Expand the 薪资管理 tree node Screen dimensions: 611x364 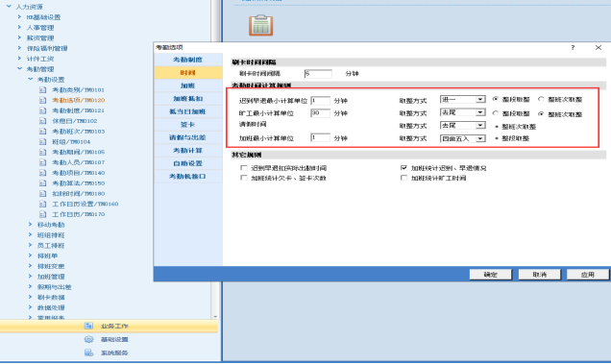coord(19,37)
